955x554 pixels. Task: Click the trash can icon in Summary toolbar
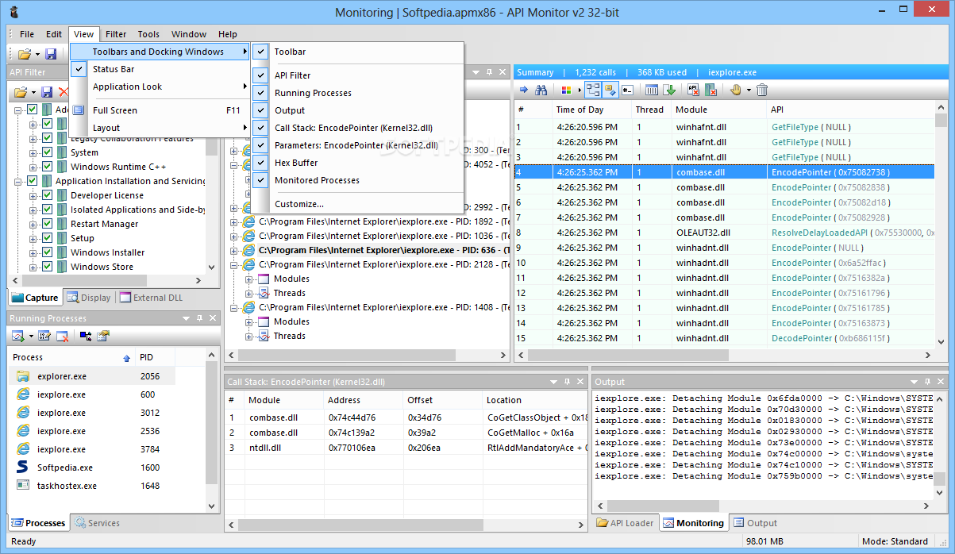point(762,90)
